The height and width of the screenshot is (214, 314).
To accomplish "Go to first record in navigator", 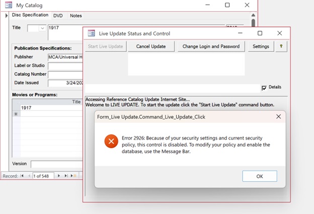I will point(22,176).
